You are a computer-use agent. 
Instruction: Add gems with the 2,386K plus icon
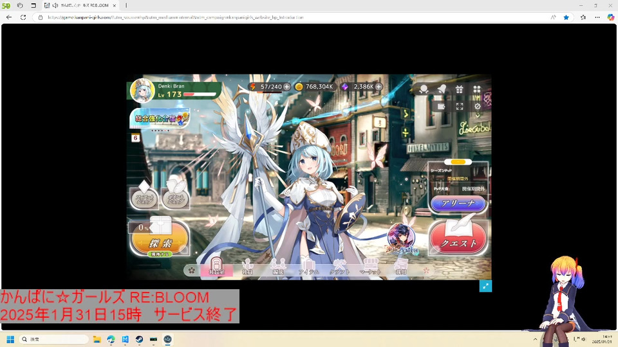tap(379, 87)
